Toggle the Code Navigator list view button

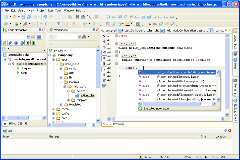pyautogui.click(x=39, y=37)
